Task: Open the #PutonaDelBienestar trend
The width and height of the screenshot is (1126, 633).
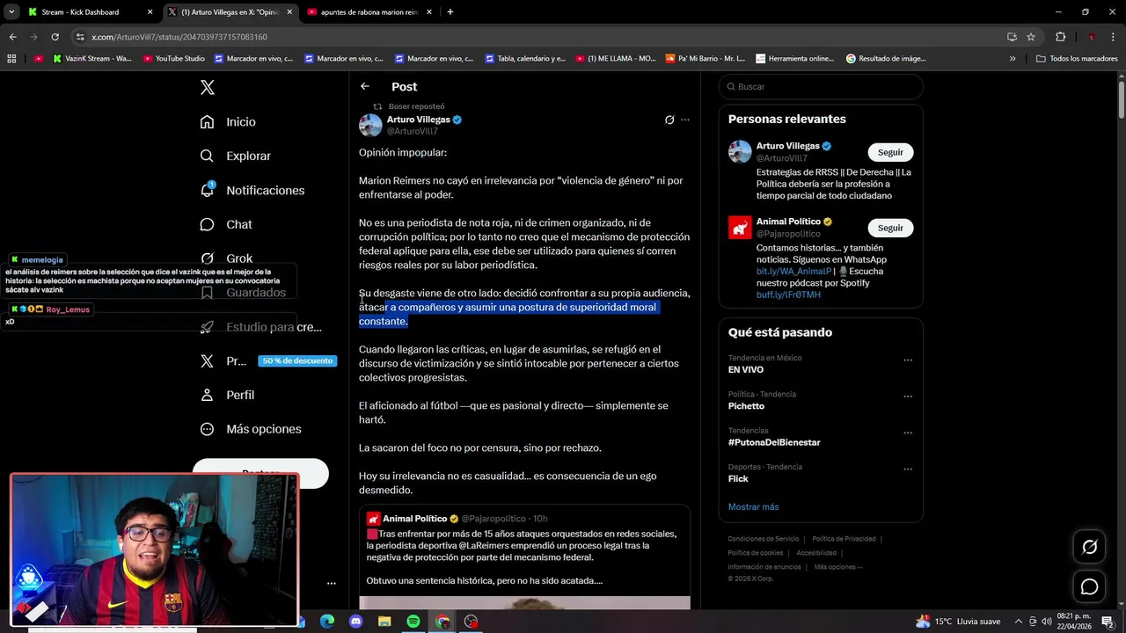Action: [x=774, y=442]
